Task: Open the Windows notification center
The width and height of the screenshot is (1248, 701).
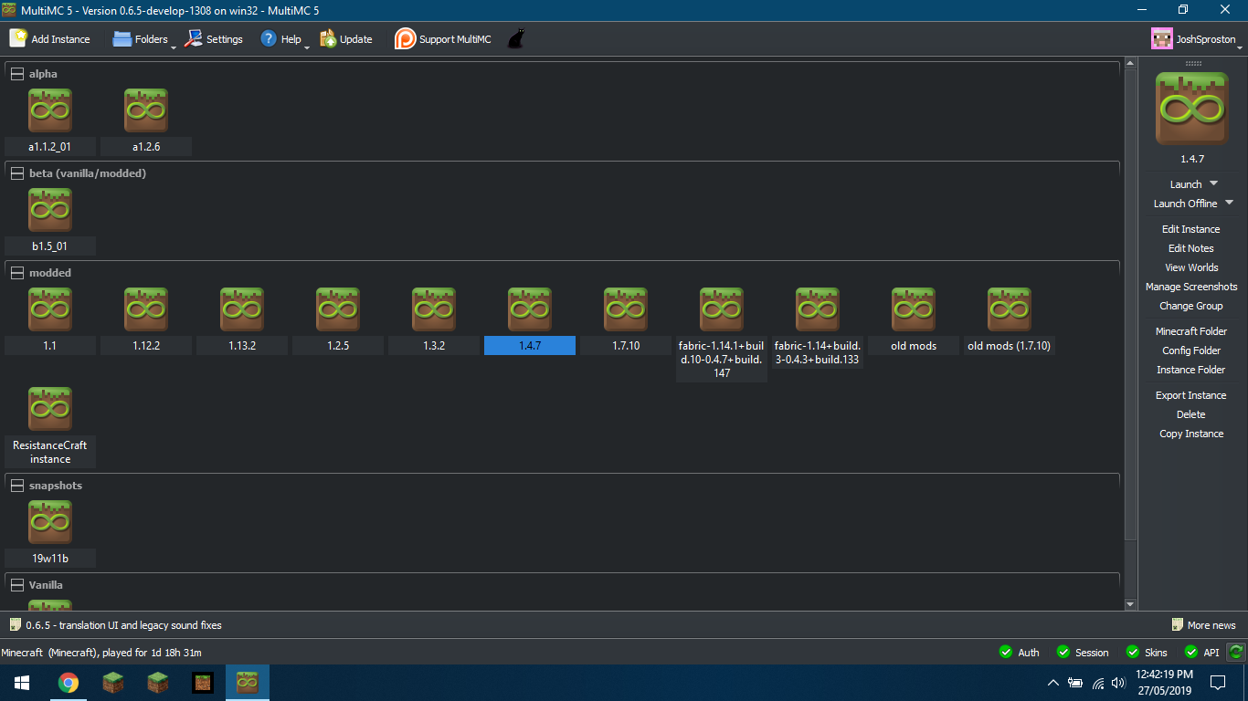Action: click(x=1217, y=683)
